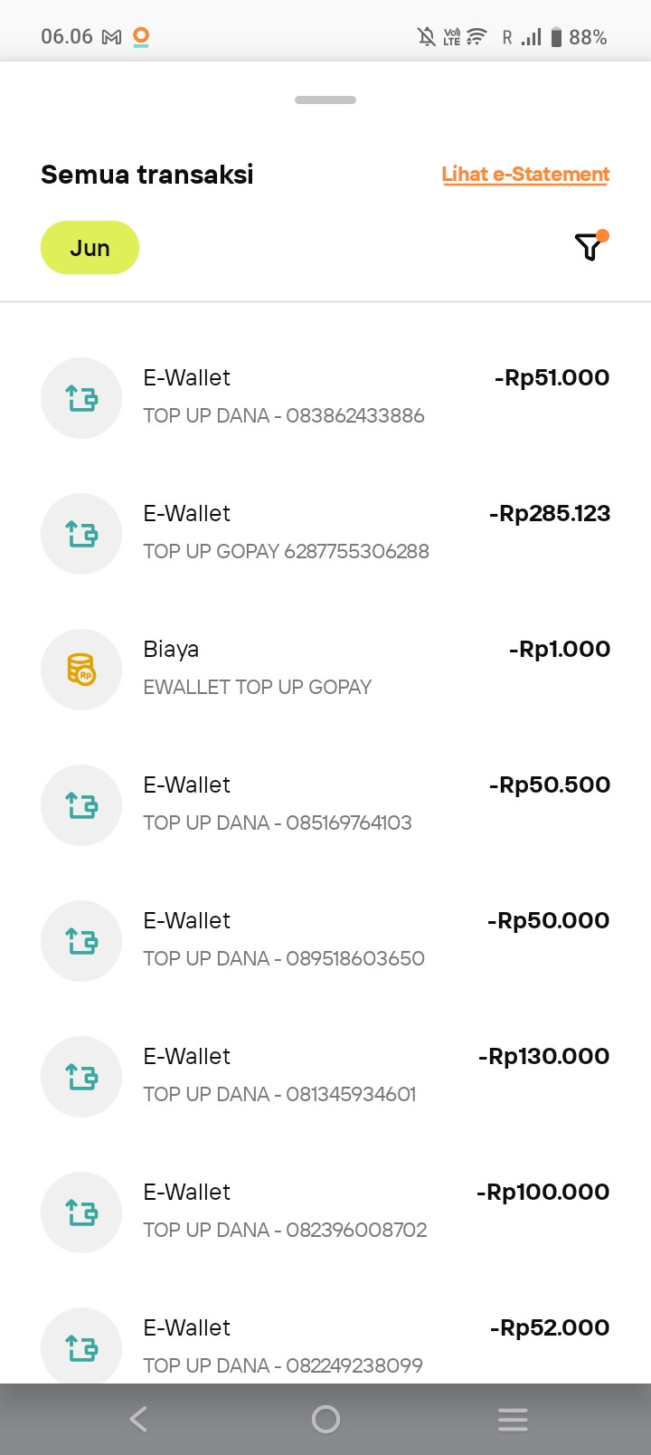Open the TOP UP DANA 083862433886 transaction
Image resolution: width=651 pixels, height=1455 pixels.
[x=325, y=398]
